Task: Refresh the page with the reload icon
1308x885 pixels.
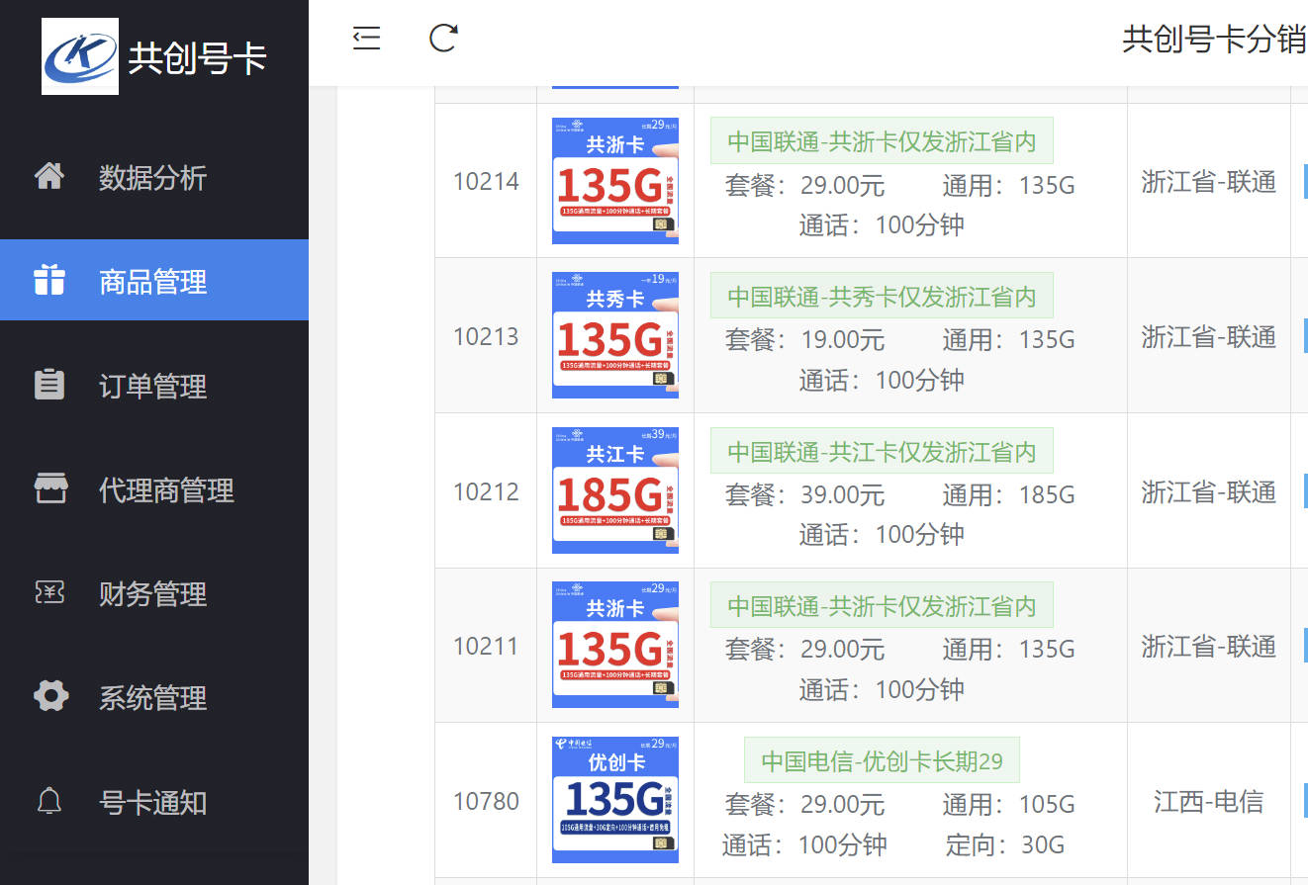Action: click(443, 38)
